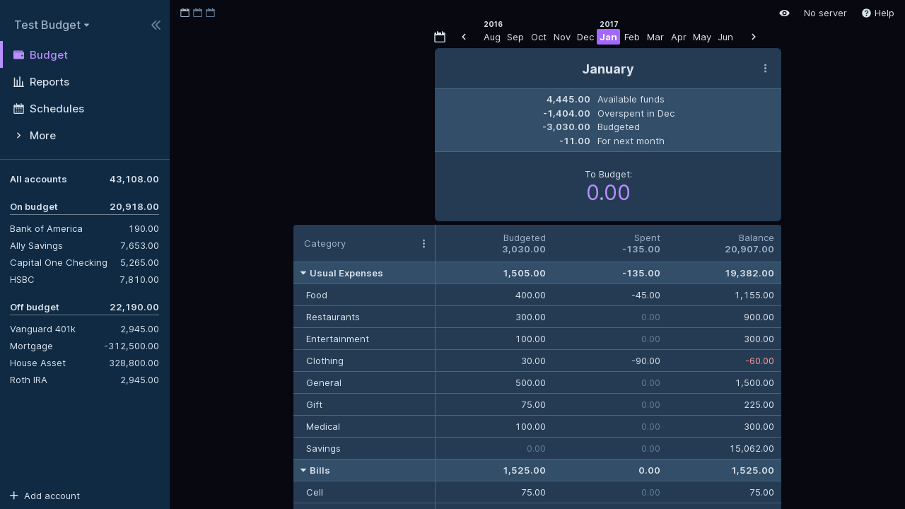Viewport: 905px width, 509px height.
Task: Go to previous months using left arrow
Action: pyautogui.click(x=464, y=37)
